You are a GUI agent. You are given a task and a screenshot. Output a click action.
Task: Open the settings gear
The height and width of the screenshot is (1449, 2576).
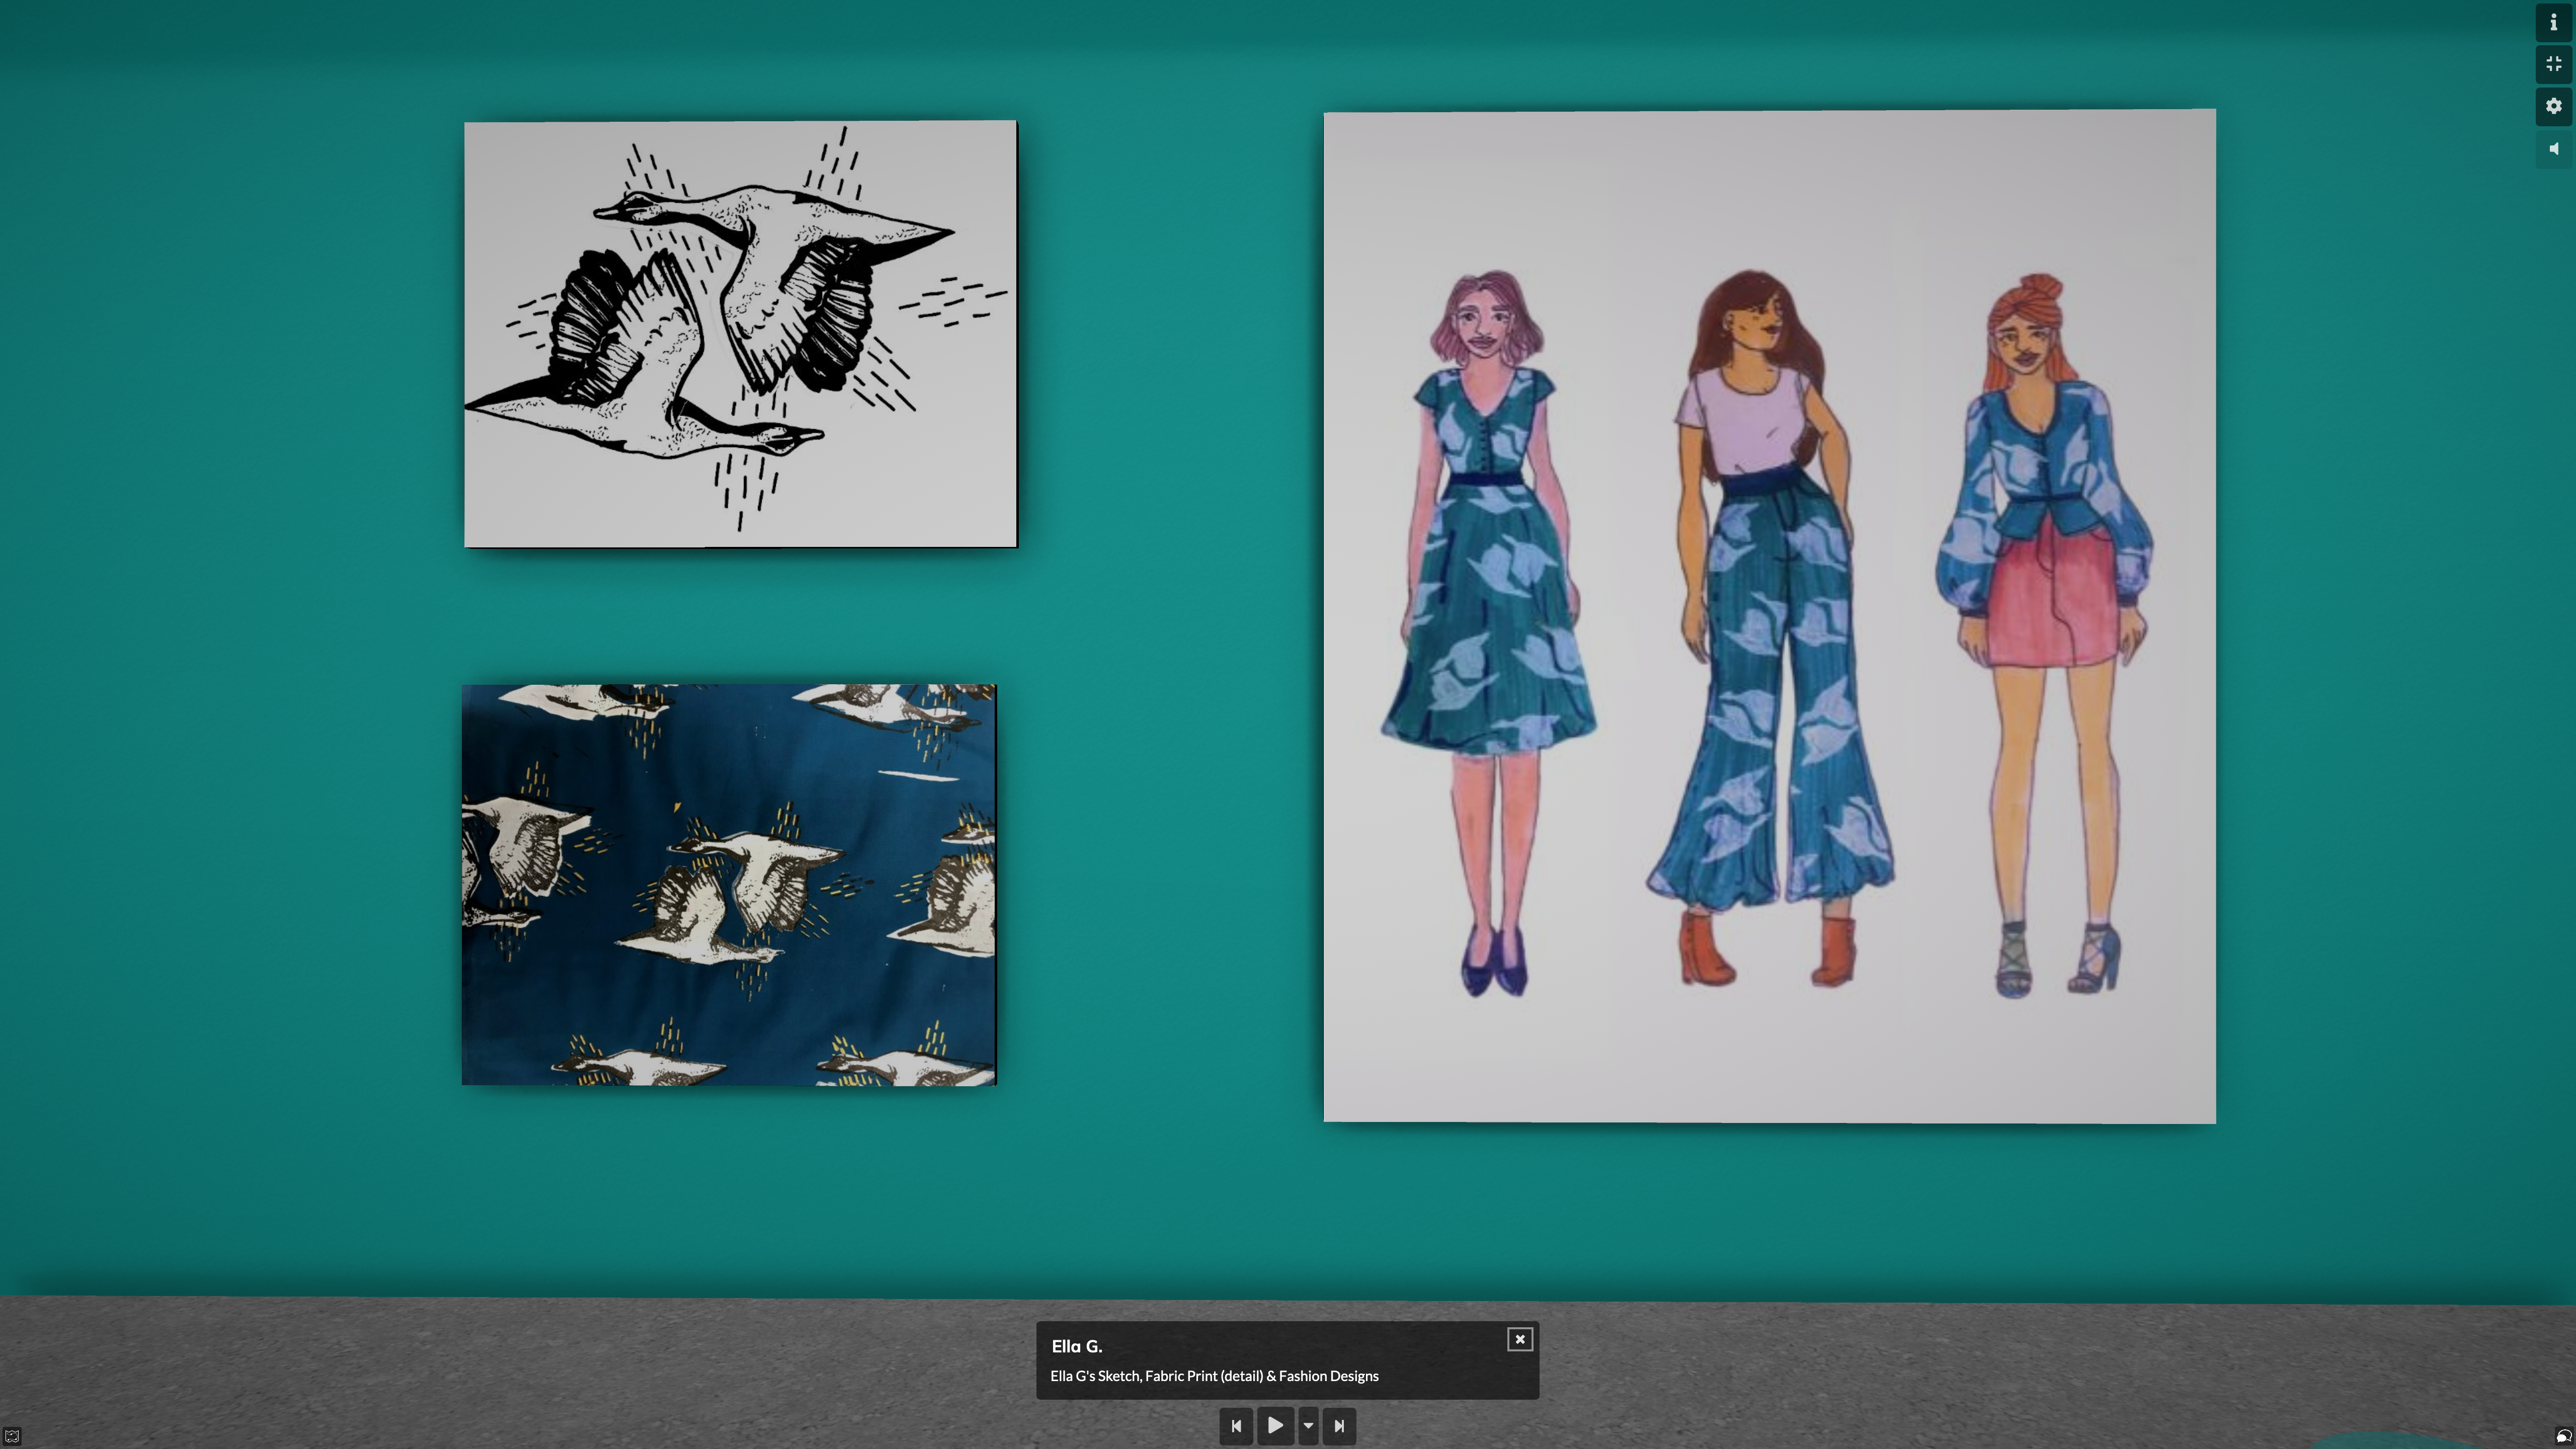coord(2553,106)
